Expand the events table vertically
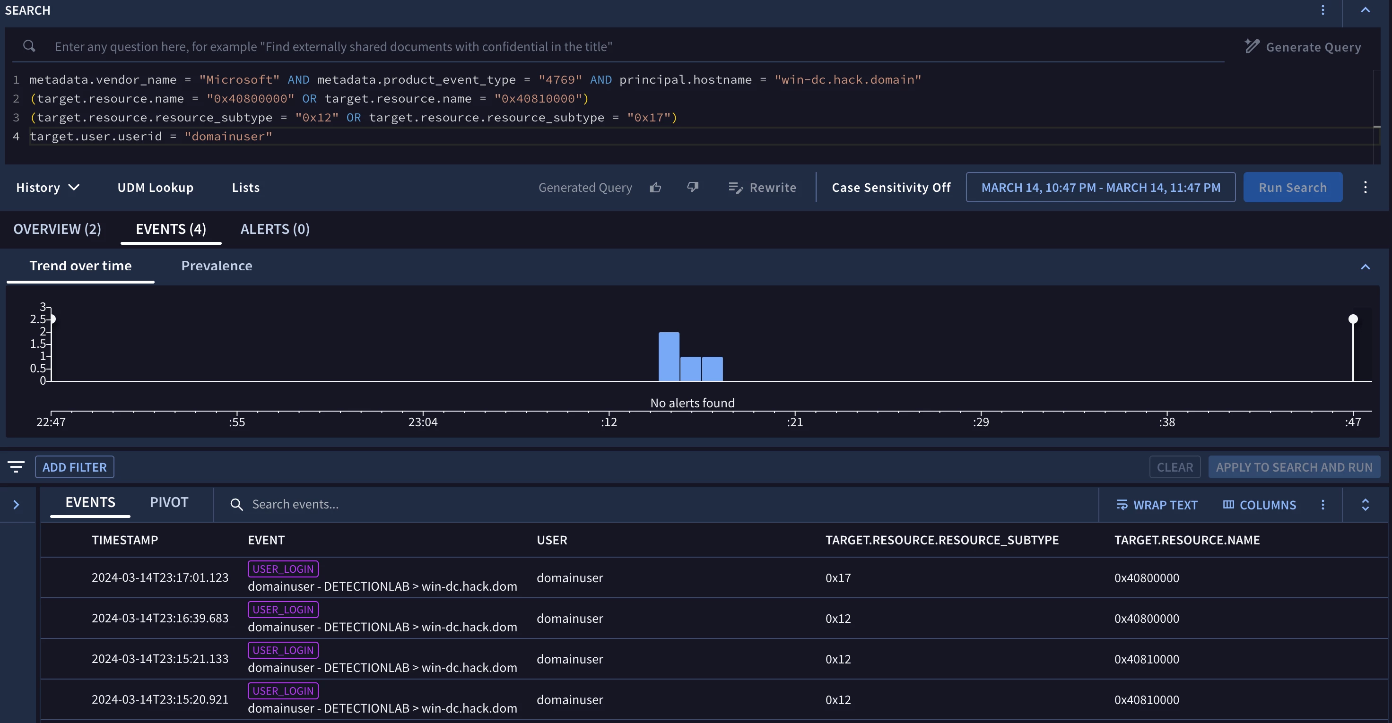This screenshot has width=1392, height=723. point(1365,504)
